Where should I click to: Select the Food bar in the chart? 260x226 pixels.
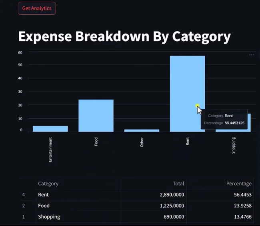point(96,116)
